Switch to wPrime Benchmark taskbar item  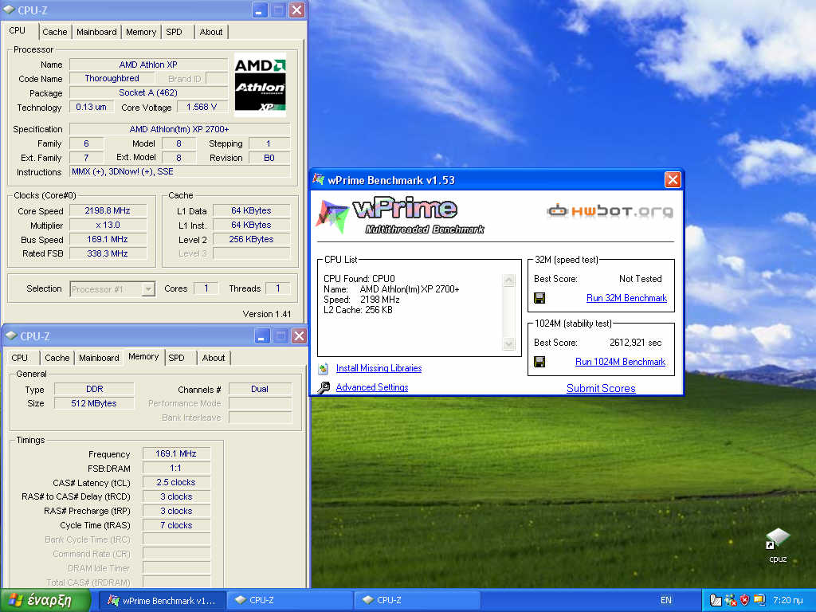[x=163, y=601]
